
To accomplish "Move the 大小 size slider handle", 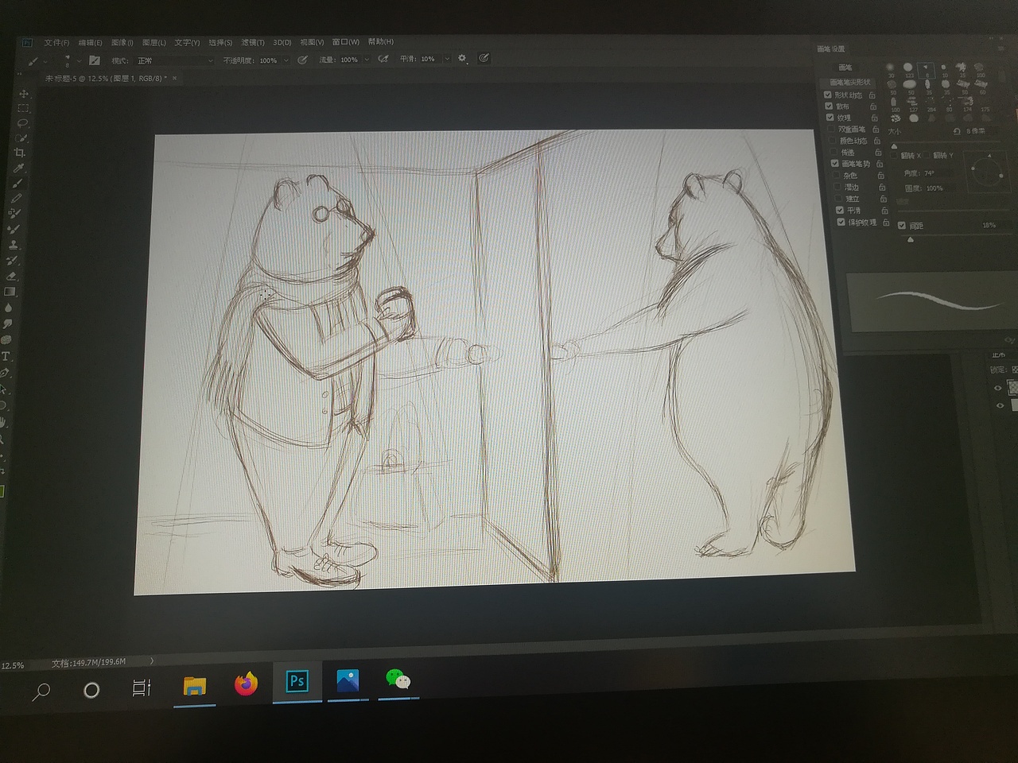I will 894,146.
